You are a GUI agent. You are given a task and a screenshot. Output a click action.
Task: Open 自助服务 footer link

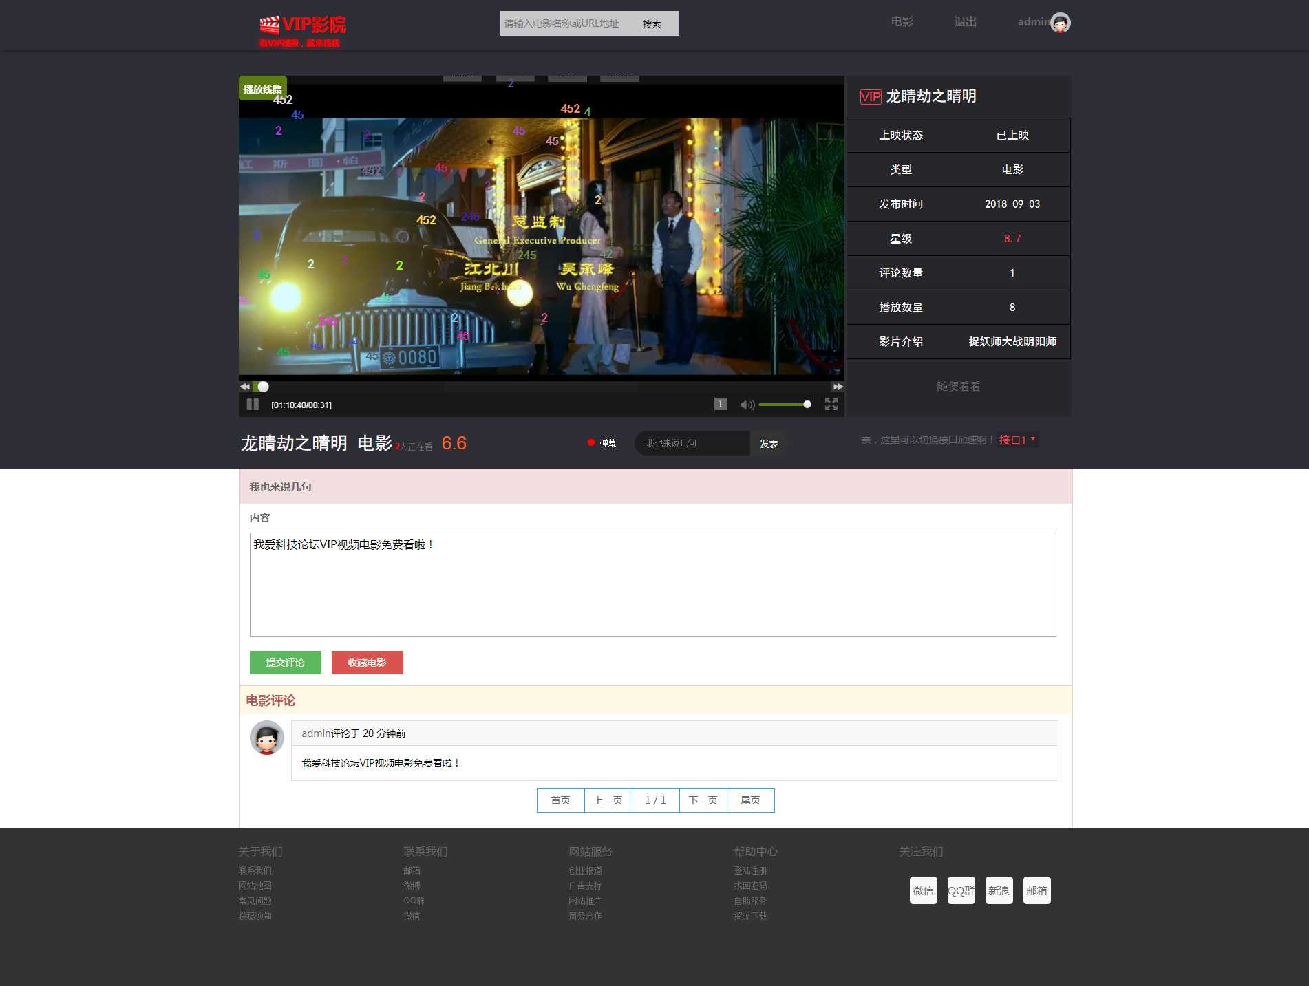click(750, 901)
